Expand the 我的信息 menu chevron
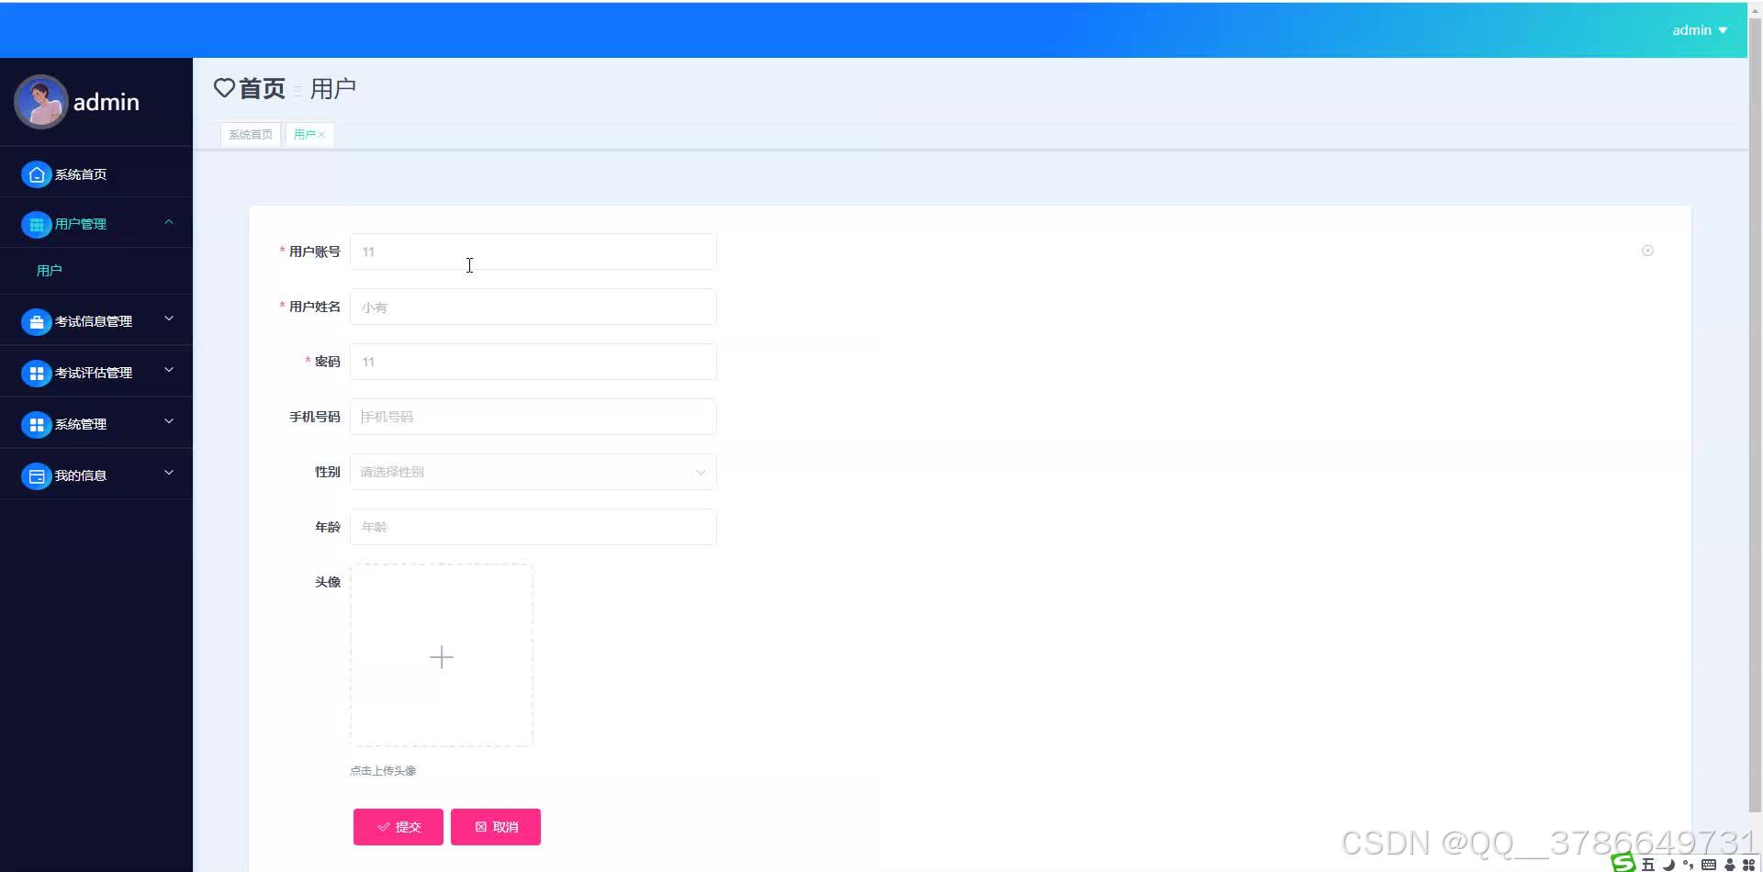1763x872 pixels. pyautogui.click(x=169, y=473)
